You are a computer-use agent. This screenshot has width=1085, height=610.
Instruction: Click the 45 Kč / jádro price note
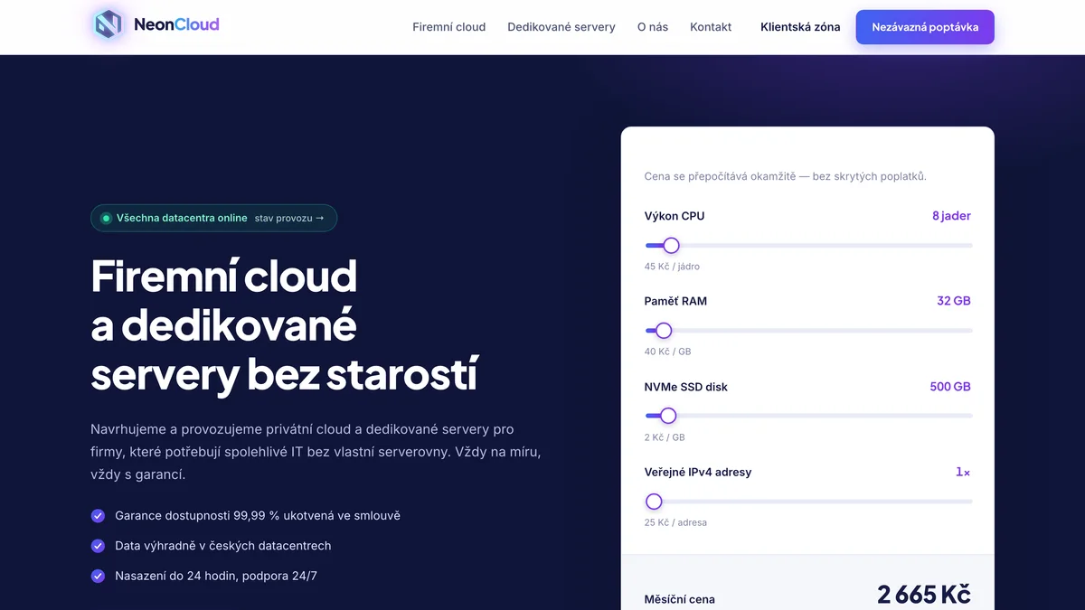click(672, 267)
